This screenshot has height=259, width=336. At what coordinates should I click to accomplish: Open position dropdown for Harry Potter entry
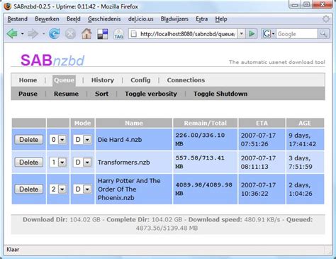click(x=58, y=189)
